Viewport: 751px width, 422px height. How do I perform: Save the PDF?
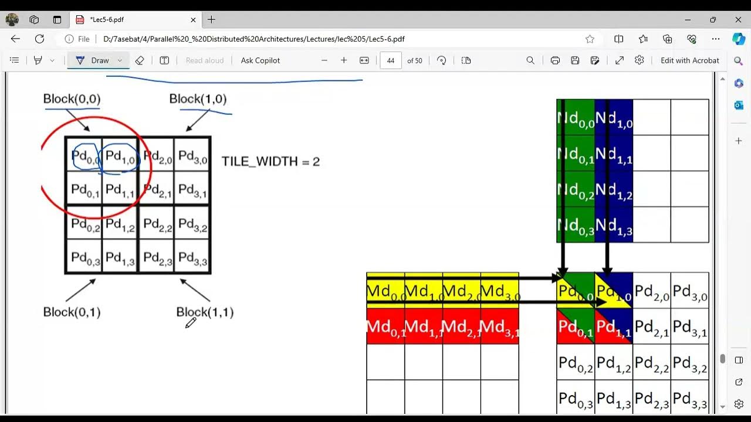[575, 60]
